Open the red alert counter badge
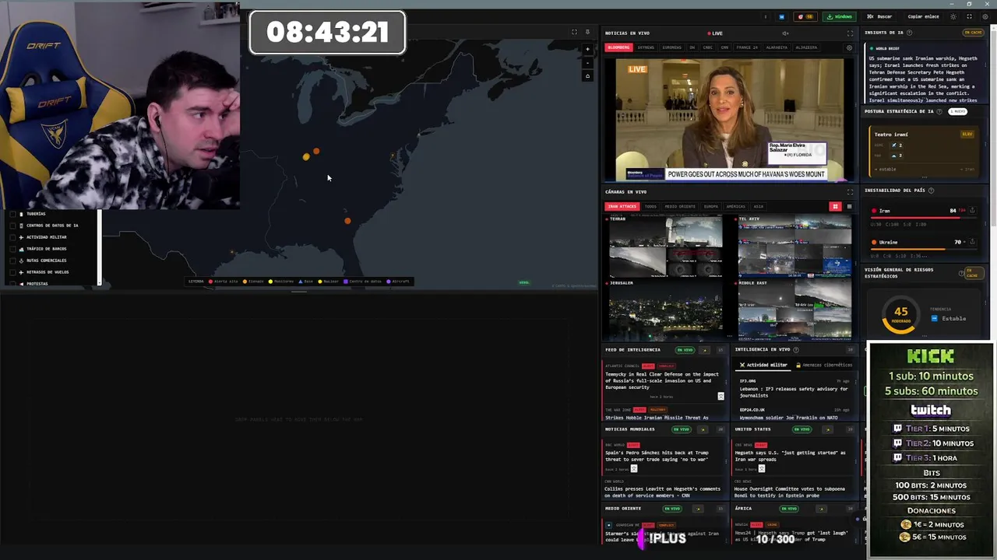Image resolution: width=997 pixels, height=560 pixels. click(804, 16)
